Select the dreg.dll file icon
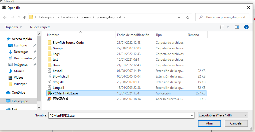Image resolution: width=255 pixels, height=132 pixels. click(x=50, y=82)
